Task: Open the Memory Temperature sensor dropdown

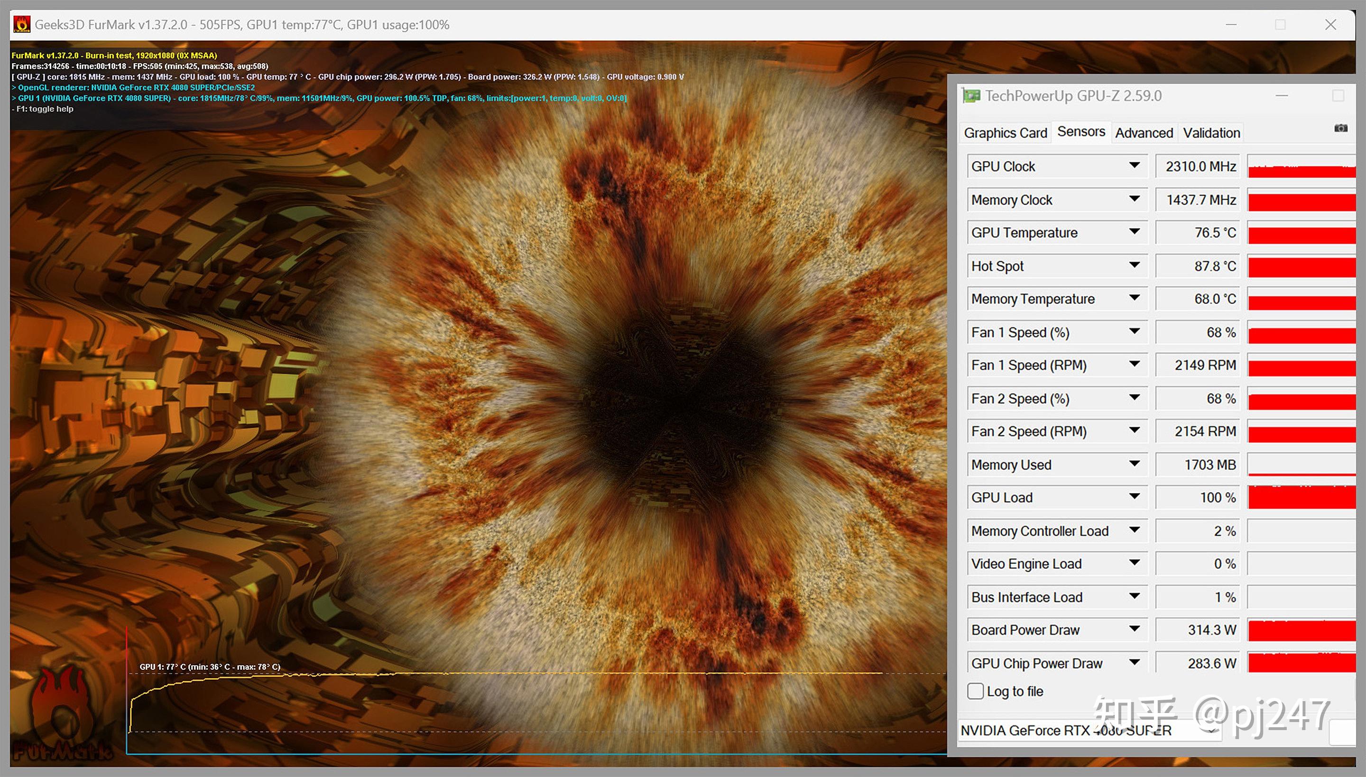Action: click(1135, 298)
